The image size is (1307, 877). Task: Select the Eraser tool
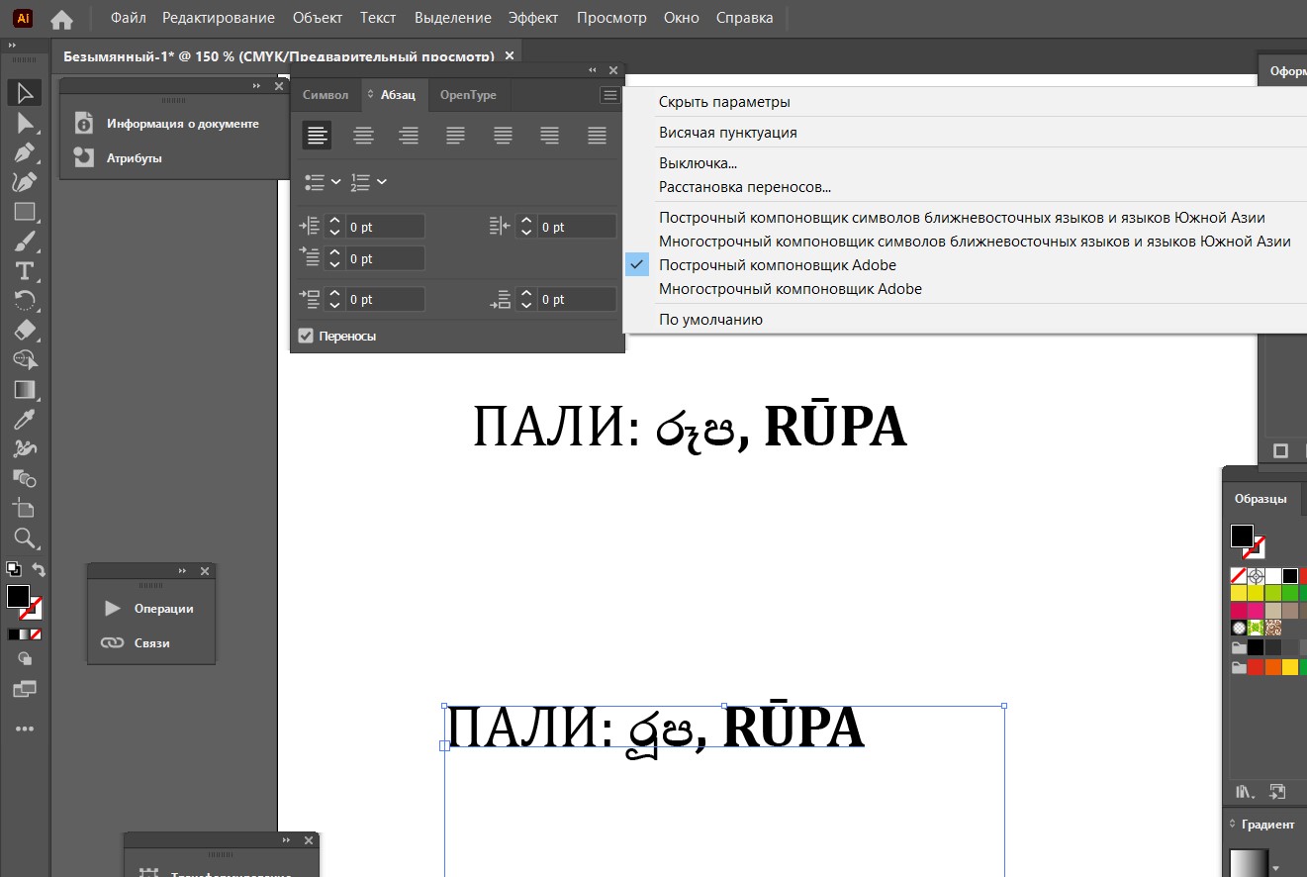pos(25,331)
